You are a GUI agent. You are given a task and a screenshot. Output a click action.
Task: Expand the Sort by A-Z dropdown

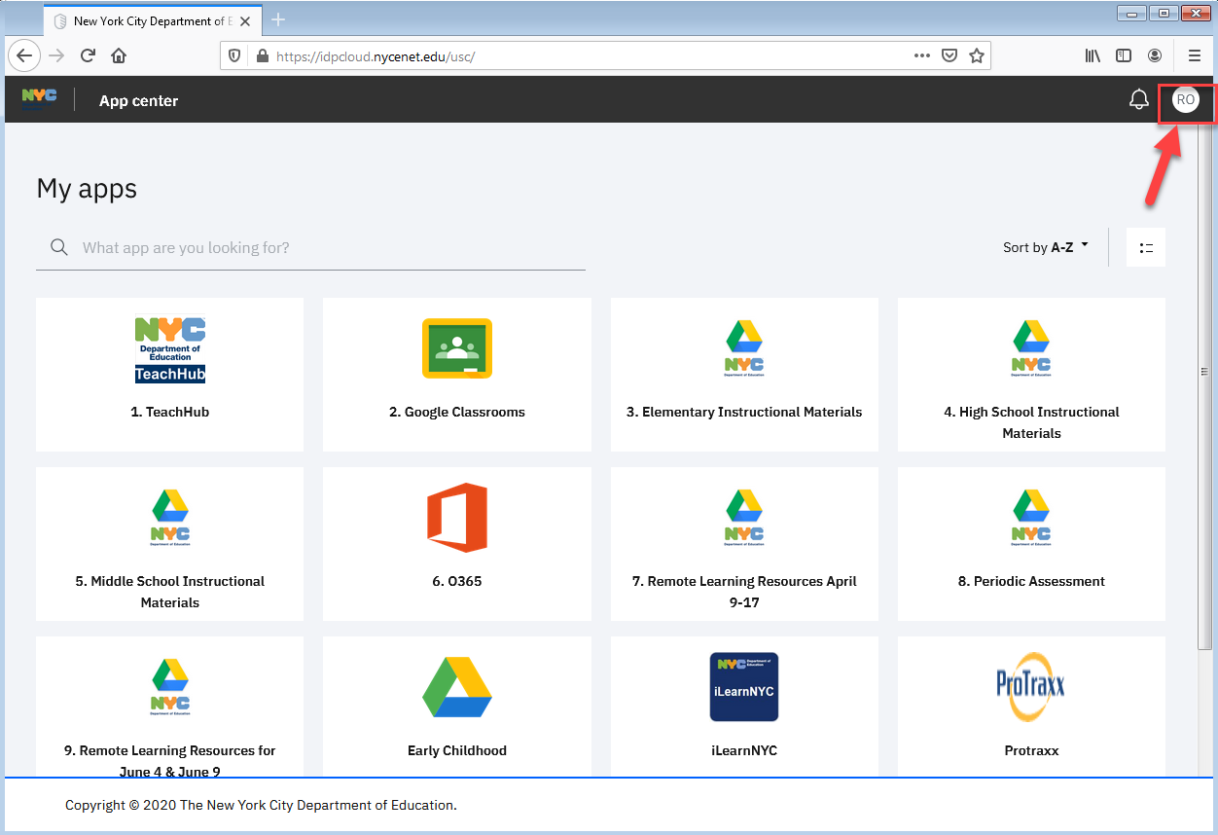[x=1046, y=247]
